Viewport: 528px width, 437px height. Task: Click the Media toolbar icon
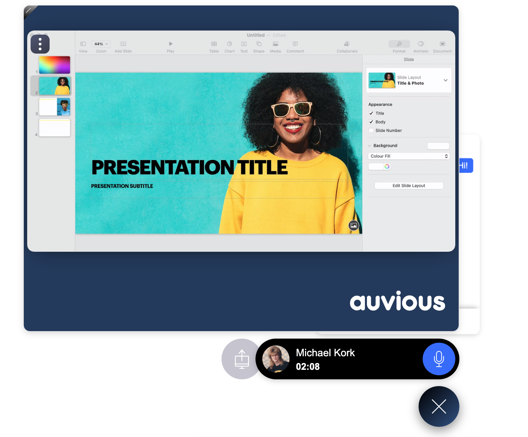[x=275, y=44]
